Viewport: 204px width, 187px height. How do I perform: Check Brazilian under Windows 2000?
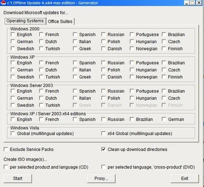click(x=164, y=35)
